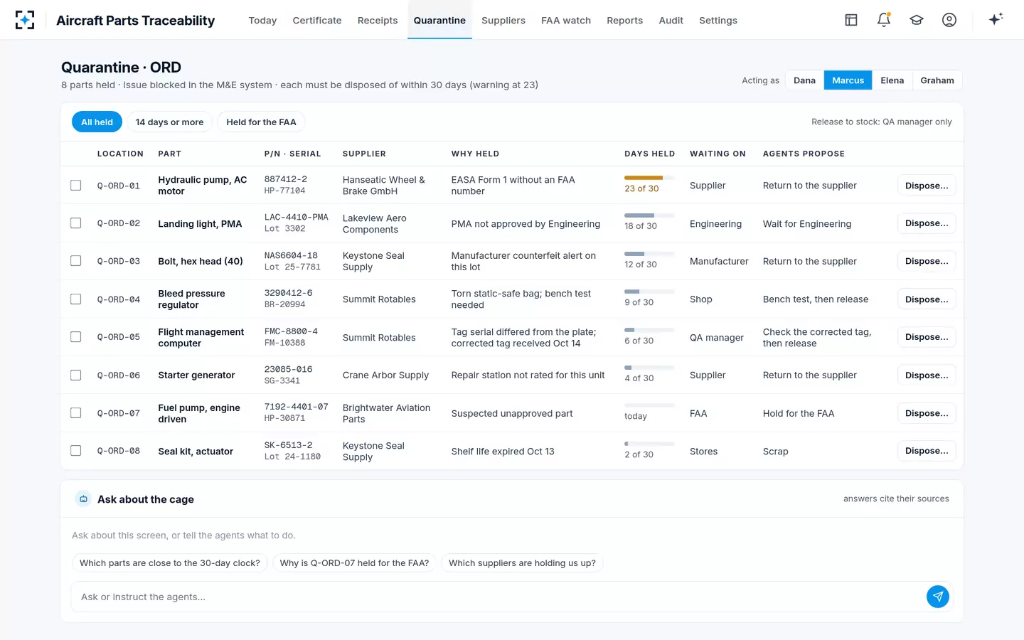Open the notifications bell
1024x640 pixels.
point(884,20)
